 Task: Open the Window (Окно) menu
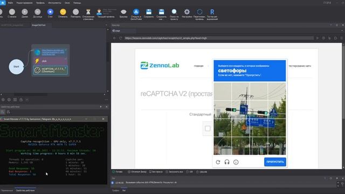[x=67, y=3]
